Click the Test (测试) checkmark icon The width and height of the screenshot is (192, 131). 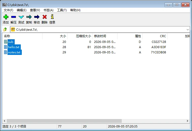pos(21,17)
